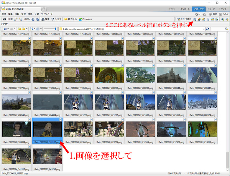Click the globe icon beside 設定

[204, 14]
